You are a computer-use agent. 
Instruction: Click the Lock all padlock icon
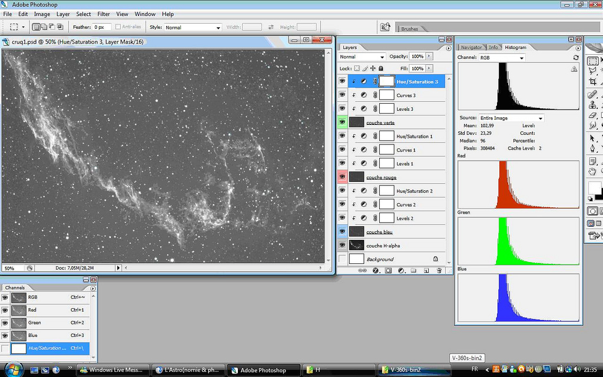click(x=380, y=69)
